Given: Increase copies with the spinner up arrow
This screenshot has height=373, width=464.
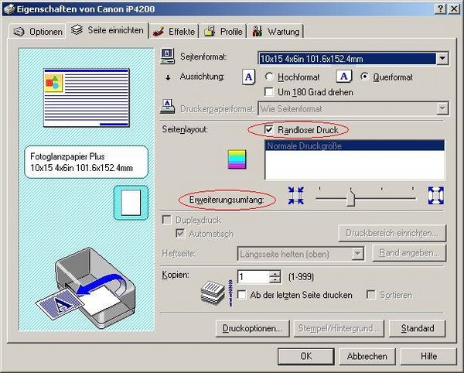Looking at the screenshot, I should click(275, 273).
